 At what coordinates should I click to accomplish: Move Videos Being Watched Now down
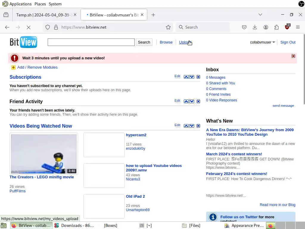[192, 126]
